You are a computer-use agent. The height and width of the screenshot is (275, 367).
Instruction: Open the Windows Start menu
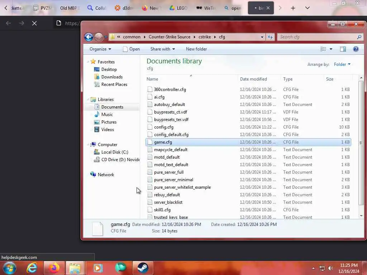click(10, 268)
